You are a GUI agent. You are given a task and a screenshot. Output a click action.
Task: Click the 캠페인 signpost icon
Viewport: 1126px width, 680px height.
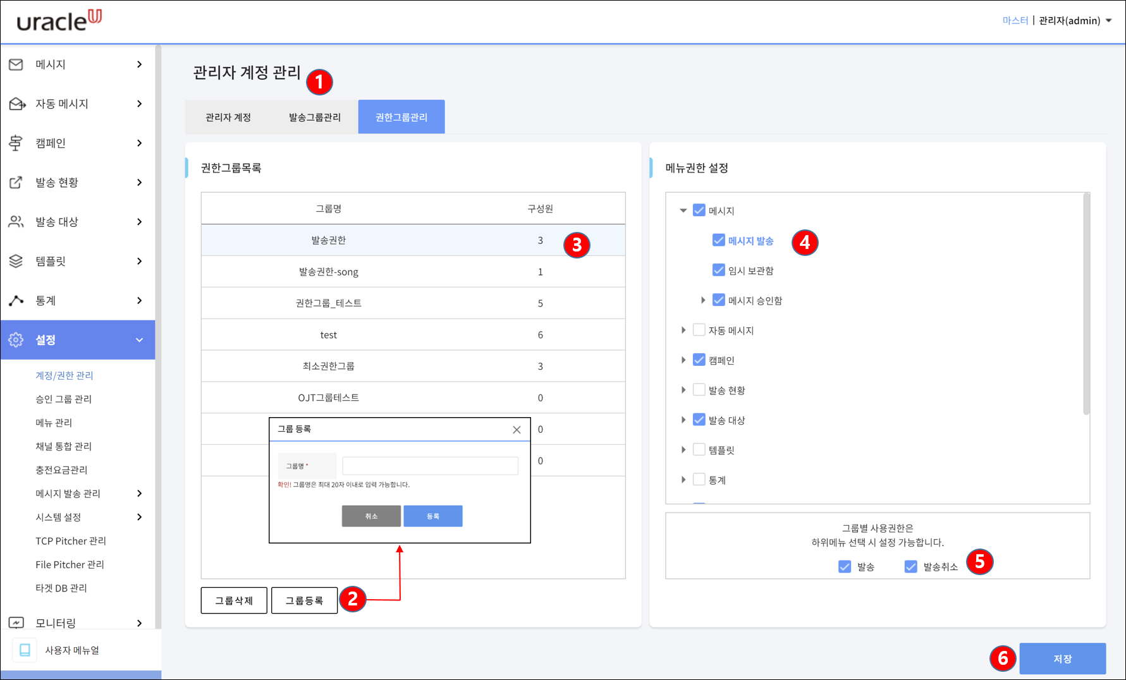(x=16, y=143)
